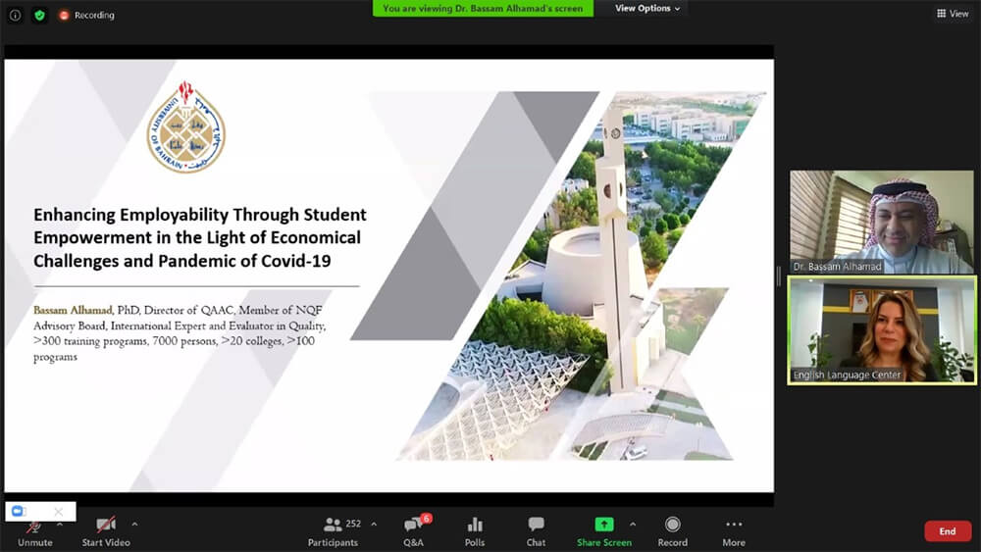Open the Participants panel

click(x=334, y=530)
